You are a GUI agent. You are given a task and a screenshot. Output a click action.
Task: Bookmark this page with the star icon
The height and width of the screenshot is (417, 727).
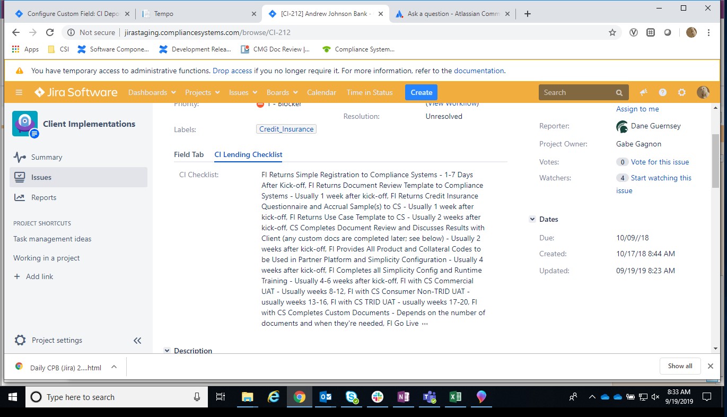(x=612, y=32)
